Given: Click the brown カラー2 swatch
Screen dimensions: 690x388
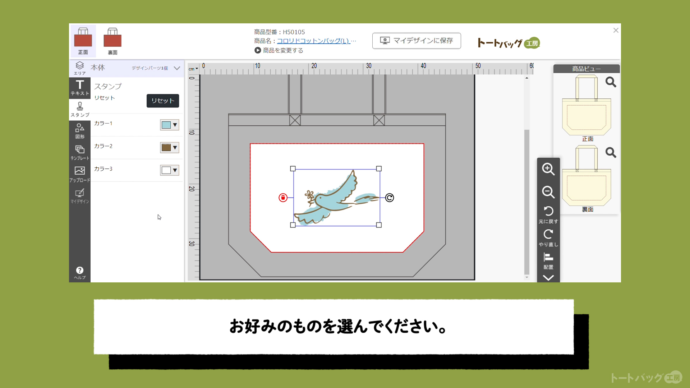Looking at the screenshot, I should (166, 148).
